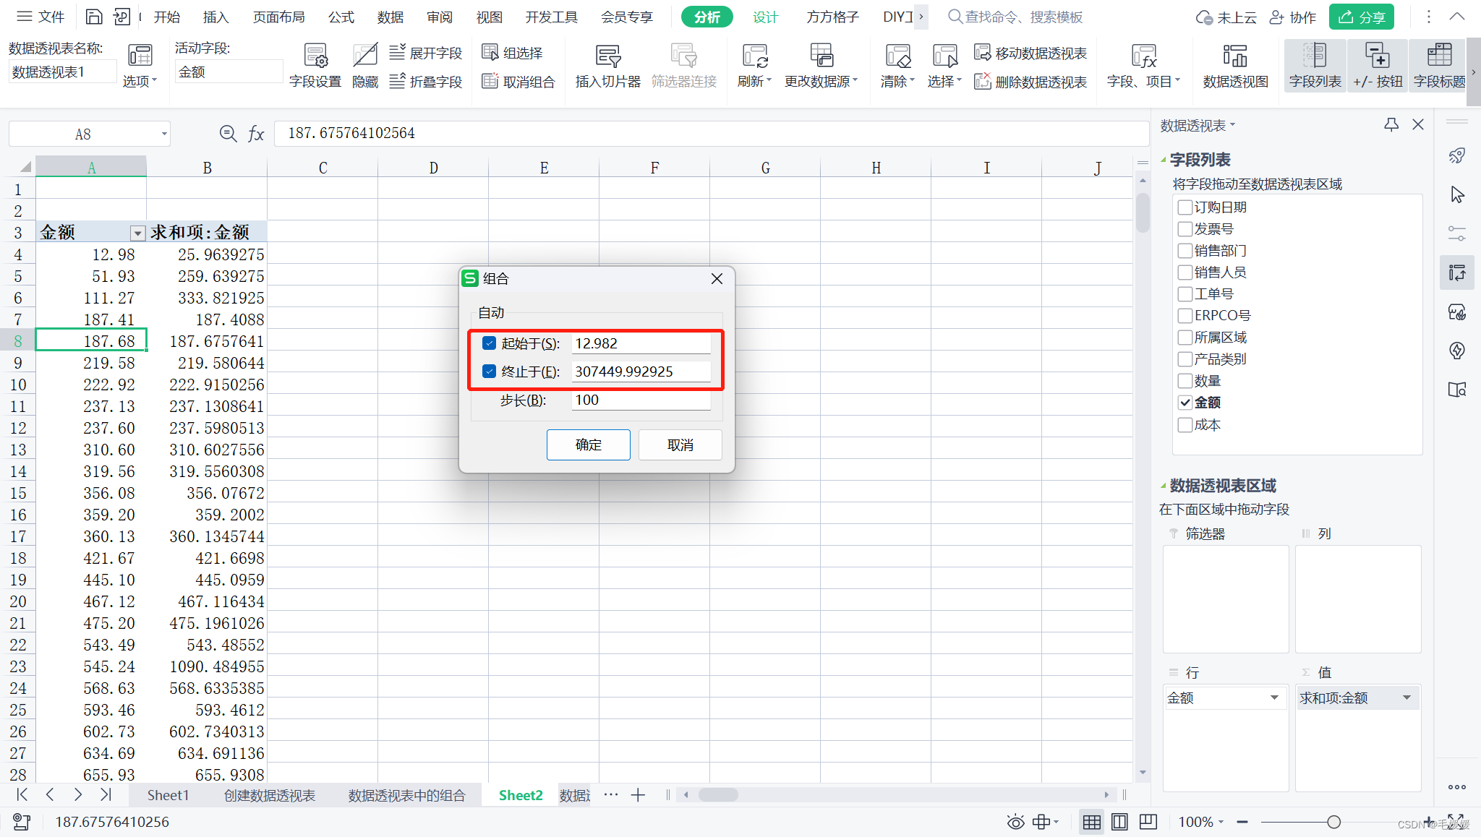Click Collapse Field (折叠字段)
The height and width of the screenshot is (837, 1481).
[x=425, y=82]
